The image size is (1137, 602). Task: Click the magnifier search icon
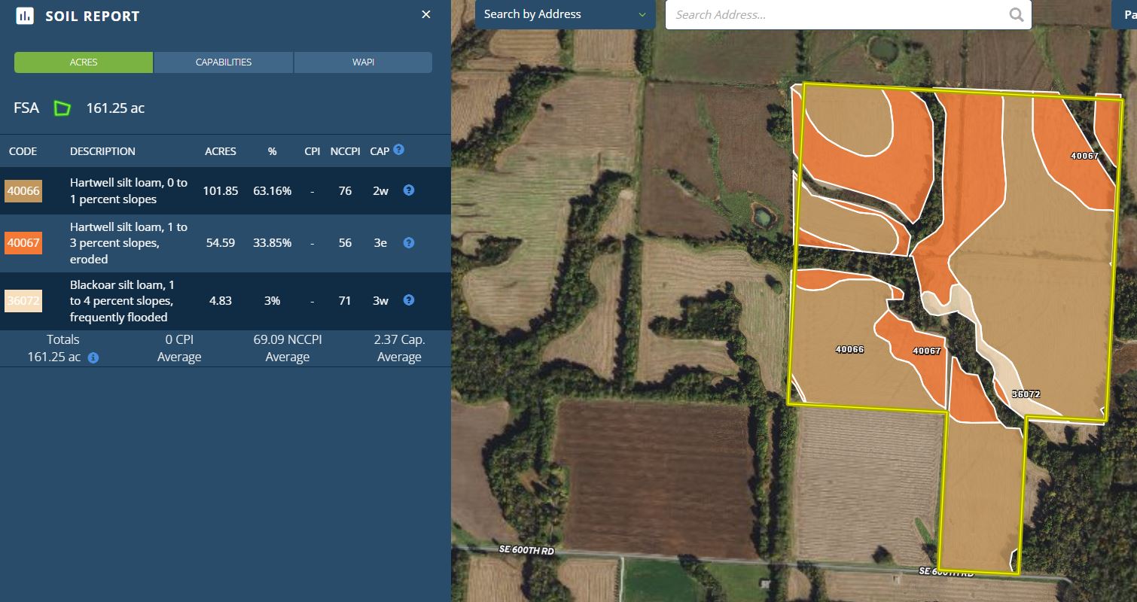point(1016,14)
